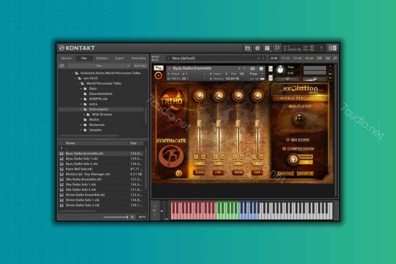396x264 pixels.
Task: Click the MIDI Player orb
Action: (299, 119)
